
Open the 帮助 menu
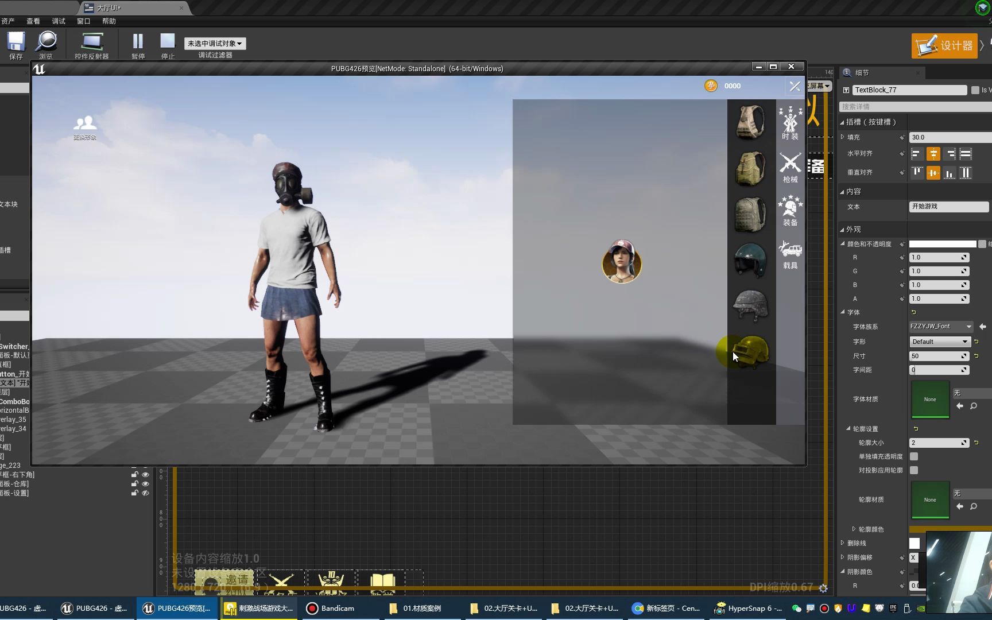pos(109,21)
